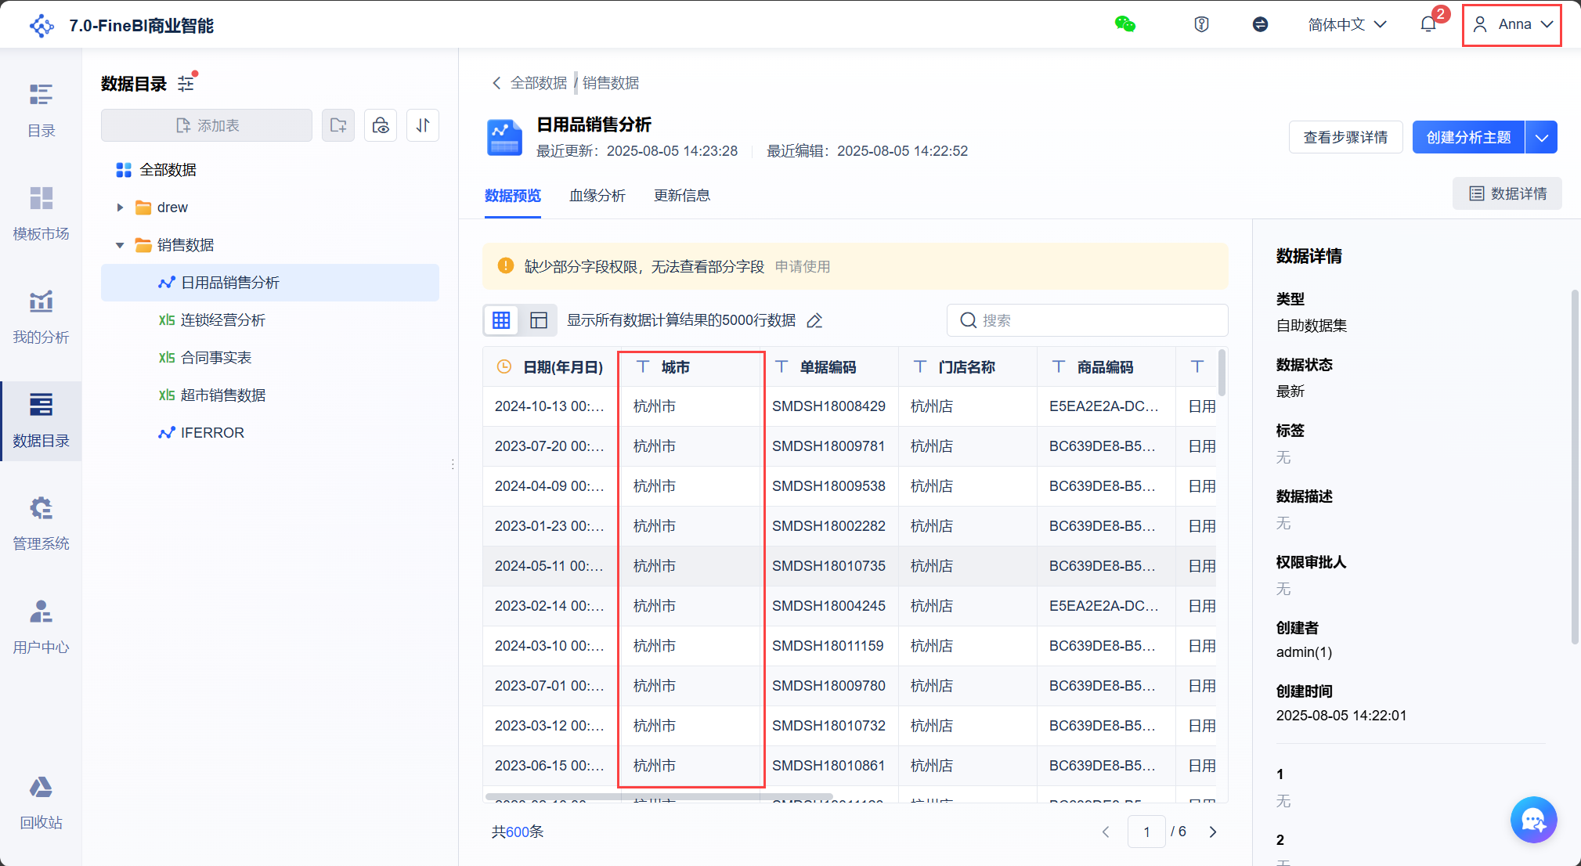Toggle the 数据详情 panel button
This screenshot has width=1581, height=866.
point(1507,193)
